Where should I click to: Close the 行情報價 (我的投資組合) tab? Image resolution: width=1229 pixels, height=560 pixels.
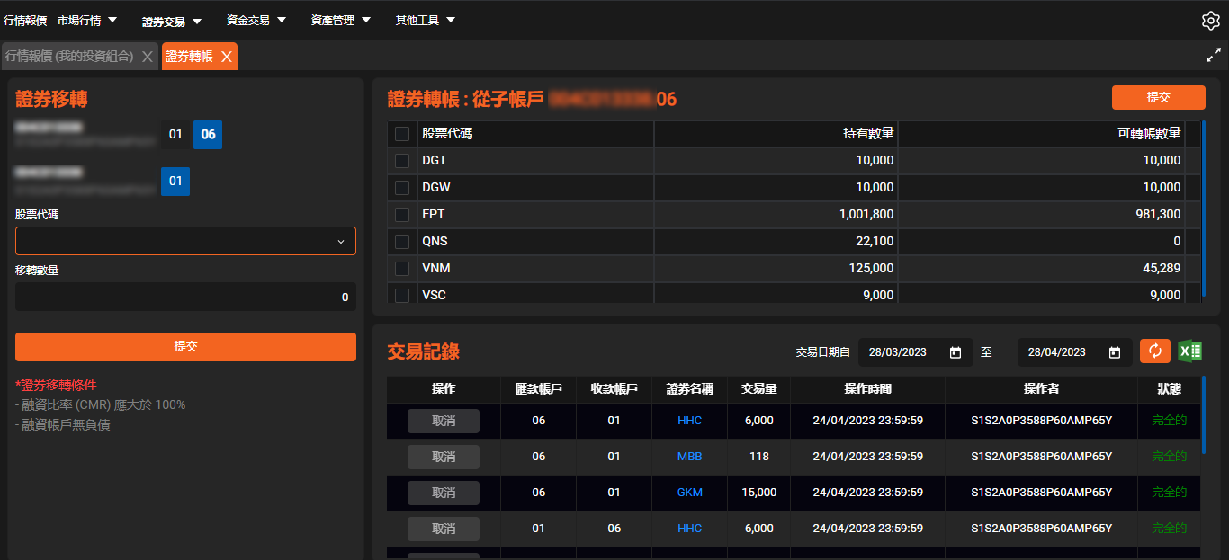click(x=148, y=57)
